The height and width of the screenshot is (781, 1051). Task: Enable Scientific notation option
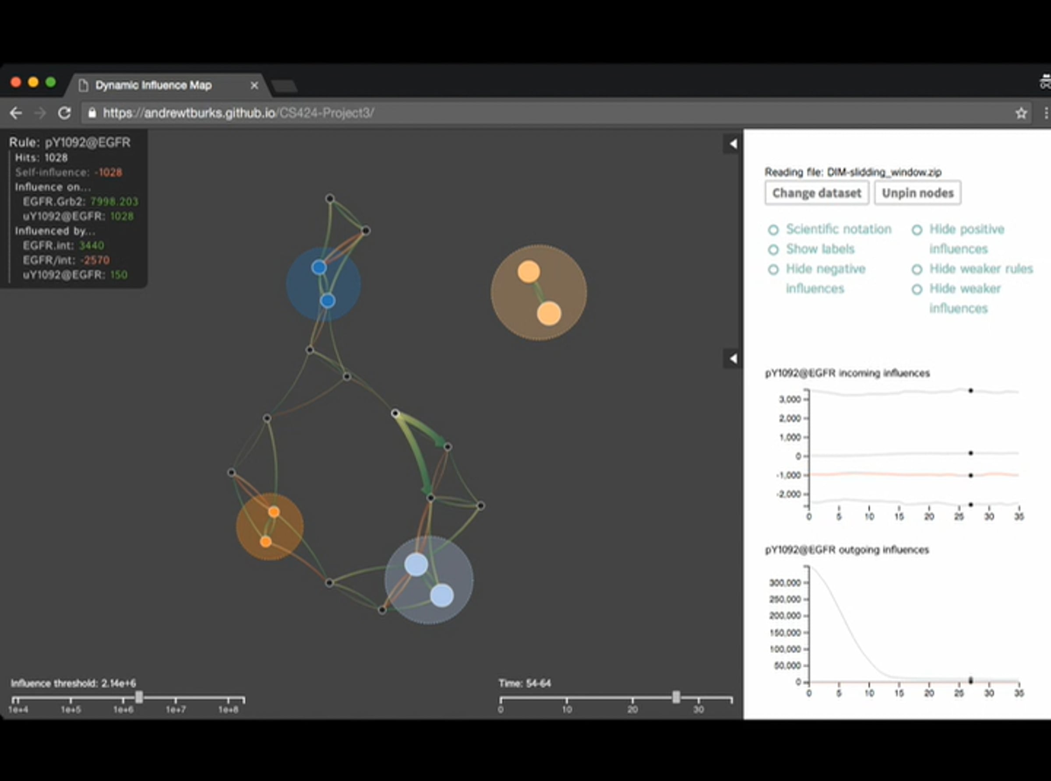(x=773, y=230)
